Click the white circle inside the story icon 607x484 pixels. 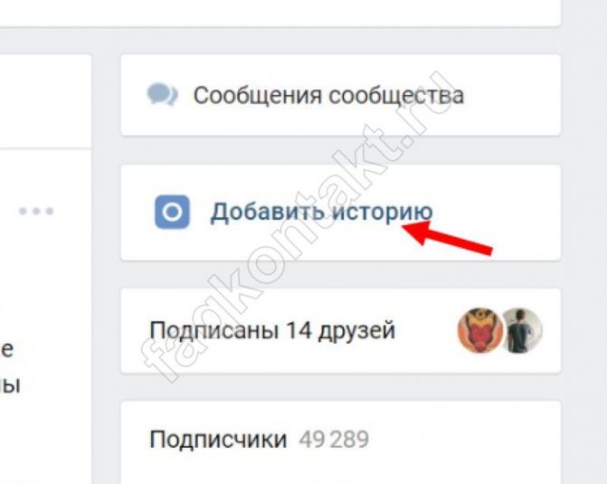coord(172,212)
